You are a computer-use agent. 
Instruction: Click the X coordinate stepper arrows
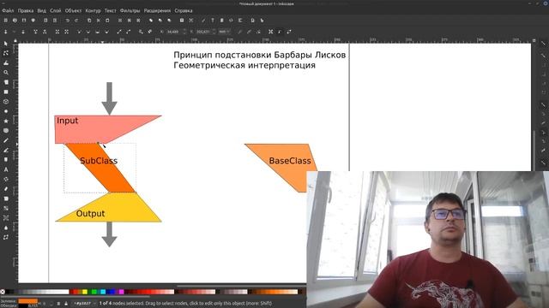click(x=184, y=32)
